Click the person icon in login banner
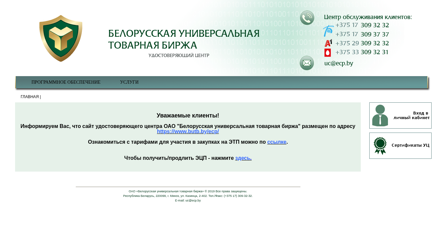The width and height of the screenshot is (448, 252). (380, 115)
